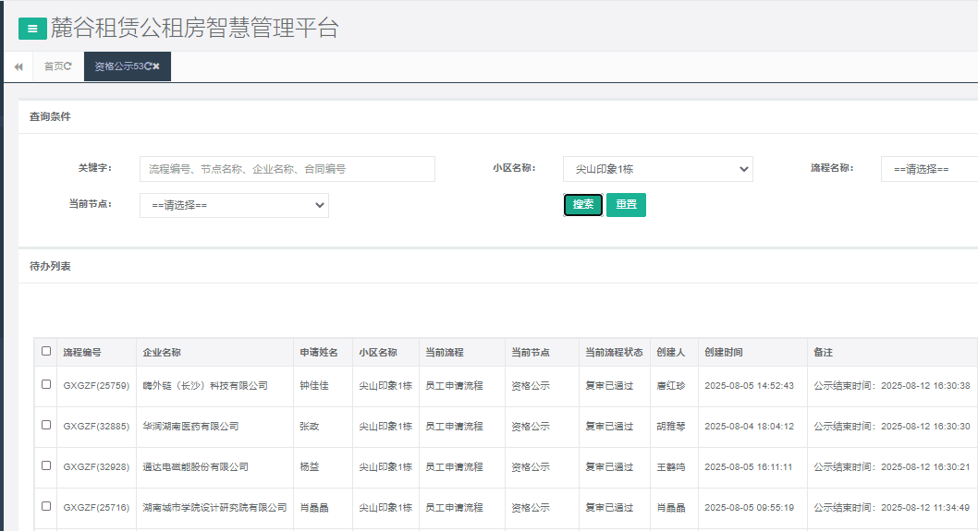Open the 流程名称 select box
The height and width of the screenshot is (531, 978).
928,169
